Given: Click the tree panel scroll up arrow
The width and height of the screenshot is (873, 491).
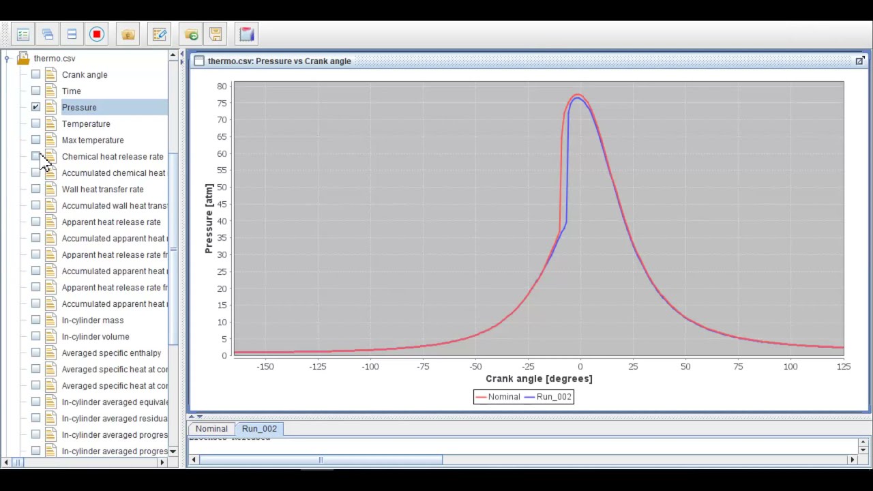Looking at the screenshot, I should (x=173, y=55).
